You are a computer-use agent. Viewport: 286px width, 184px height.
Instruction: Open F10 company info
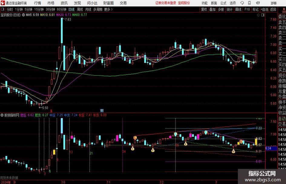click(247, 9)
